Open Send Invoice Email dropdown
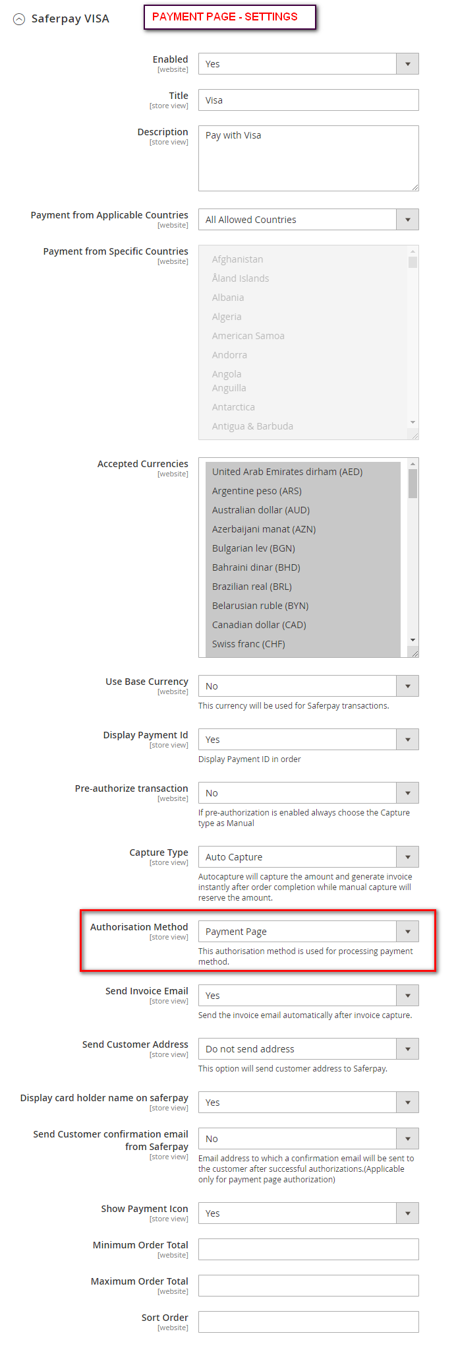The width and height of the screenshot is (456, 1346). (x=308, y=996)
